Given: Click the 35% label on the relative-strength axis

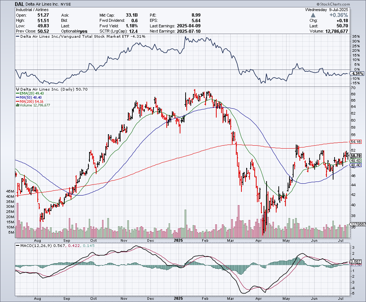Looking at the screenshot, I should click(356, 36).
